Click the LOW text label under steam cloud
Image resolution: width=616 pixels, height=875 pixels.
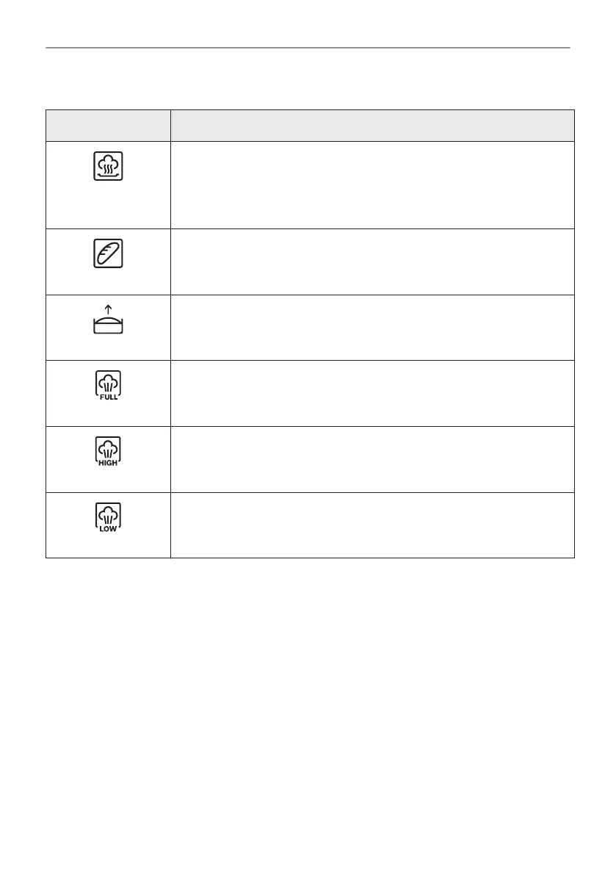click(108, 529)
